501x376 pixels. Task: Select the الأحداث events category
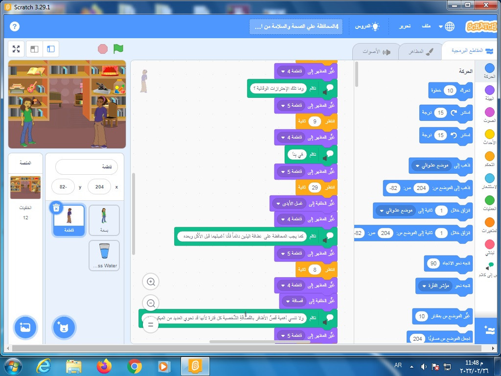click(x=489, y=134)
